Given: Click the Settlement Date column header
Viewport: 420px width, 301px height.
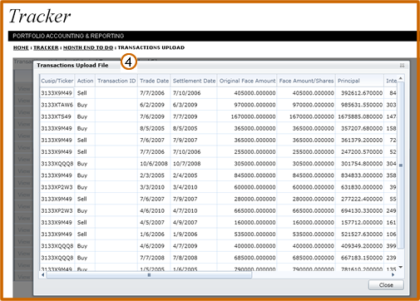Looking at the screenshot, I should pos(194,81).
